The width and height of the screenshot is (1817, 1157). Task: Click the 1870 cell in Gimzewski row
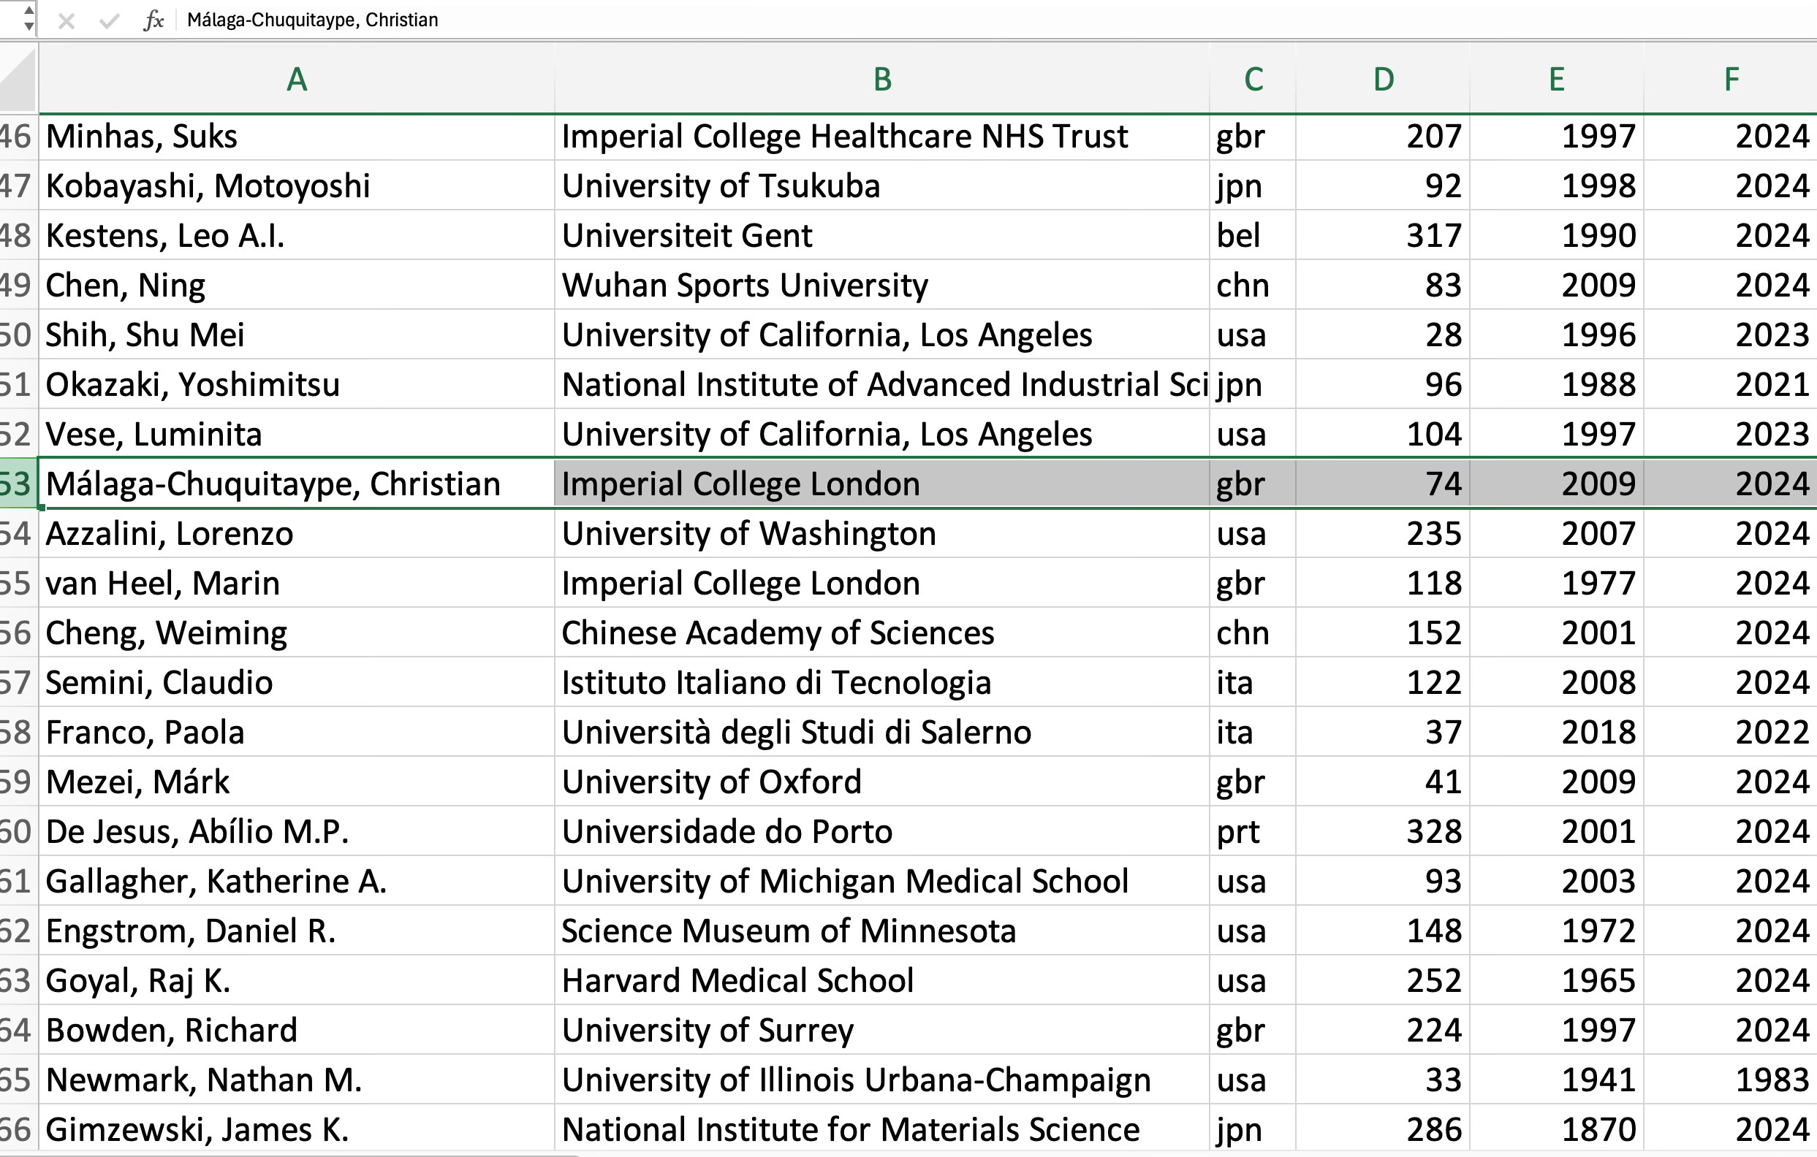point(1598,1130)
